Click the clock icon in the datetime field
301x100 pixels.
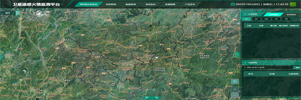point(245,68)
